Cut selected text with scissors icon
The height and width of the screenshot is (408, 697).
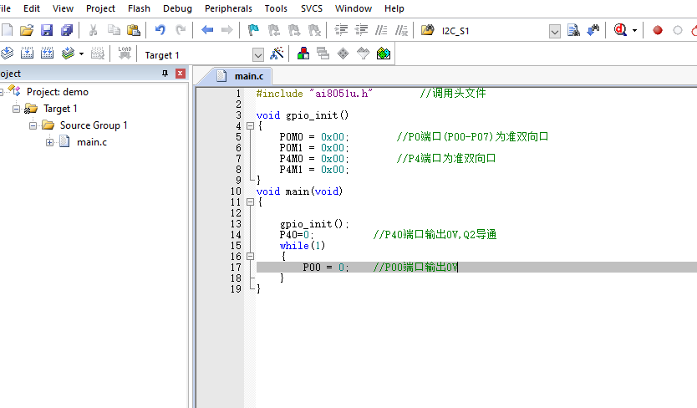(93, 30)
